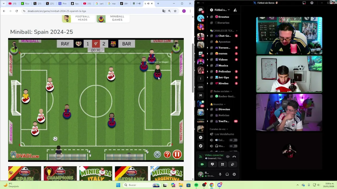Open the Set-Ups channel

[x=223, y=77]
